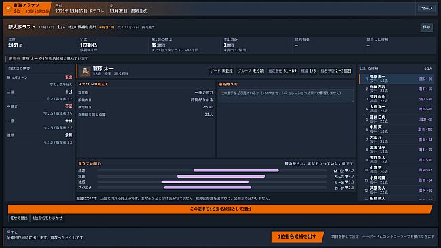Click the ボード 未登録 tag
This screenshot has height=248, width=441.
[x=222, y=71]
